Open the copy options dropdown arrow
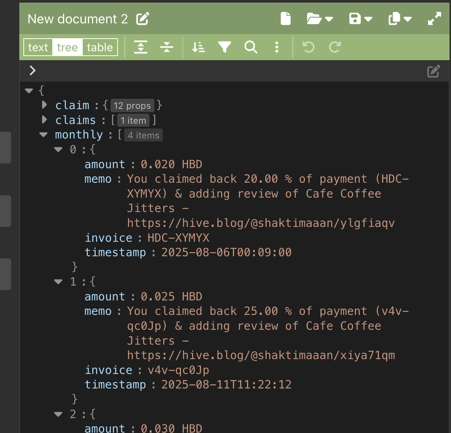 408,19
